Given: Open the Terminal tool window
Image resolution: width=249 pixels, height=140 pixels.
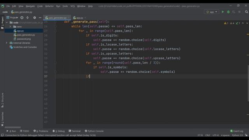Looking at the screenshot, I should click(x=75, y=131).
